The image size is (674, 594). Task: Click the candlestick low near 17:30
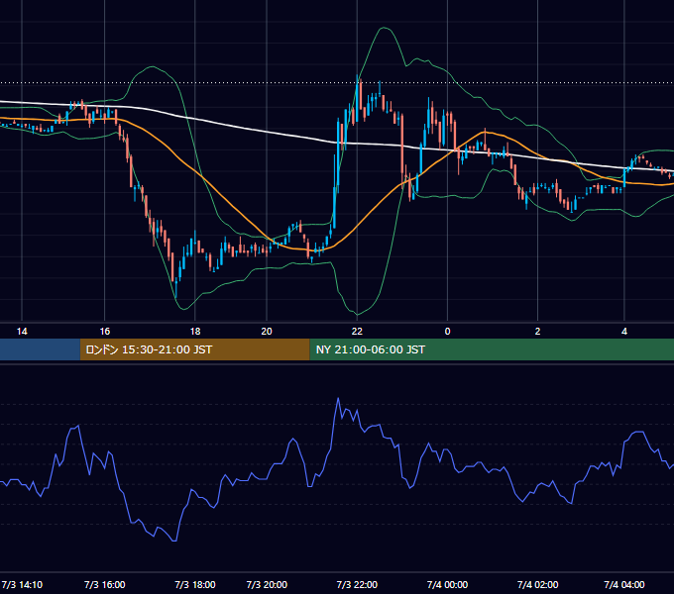pyautogui.click(x=175, y=295)
